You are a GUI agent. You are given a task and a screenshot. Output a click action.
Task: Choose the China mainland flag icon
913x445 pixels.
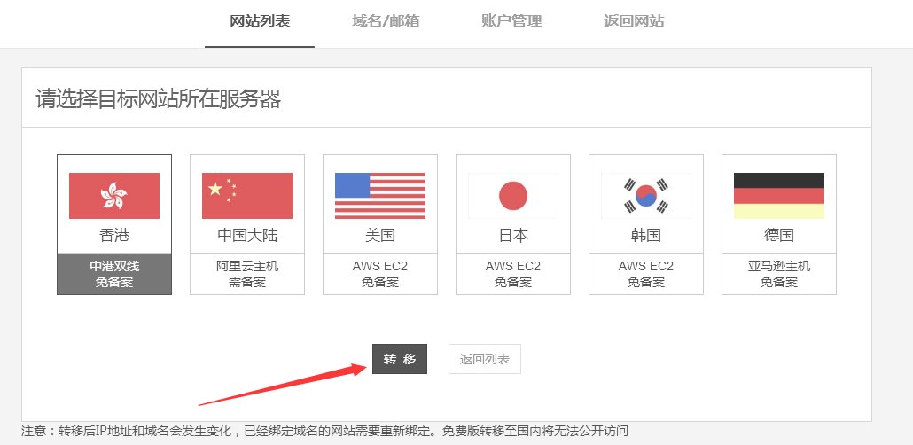(x=247, y=196)
